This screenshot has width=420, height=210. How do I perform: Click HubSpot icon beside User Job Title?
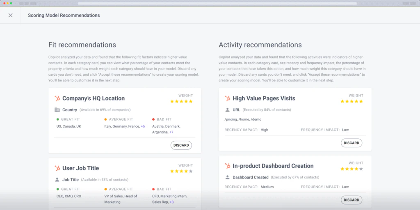tap(57, 168)
